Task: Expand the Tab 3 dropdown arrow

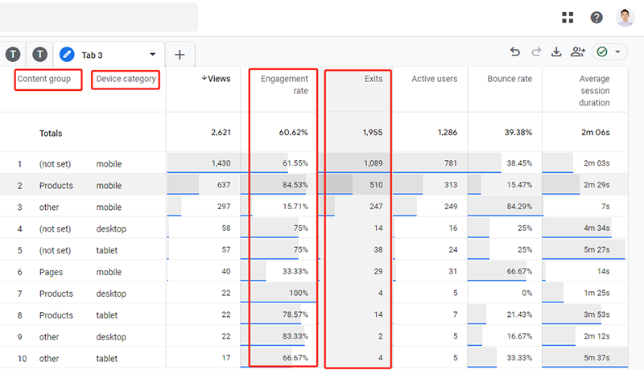Action: [152, 55]
